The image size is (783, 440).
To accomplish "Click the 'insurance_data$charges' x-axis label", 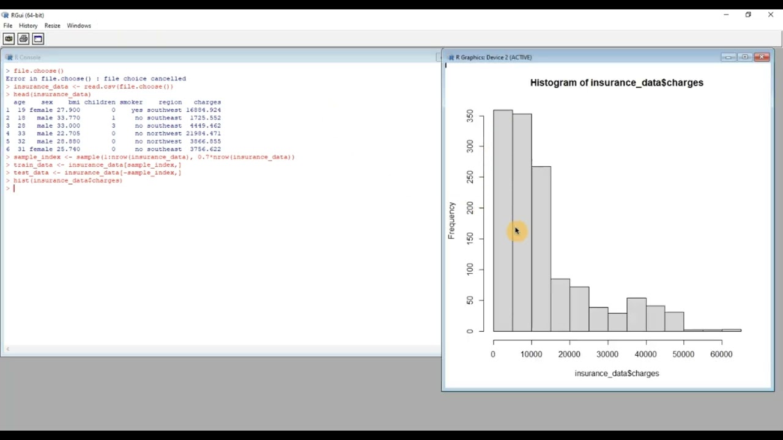I will (x=617, y=373).
